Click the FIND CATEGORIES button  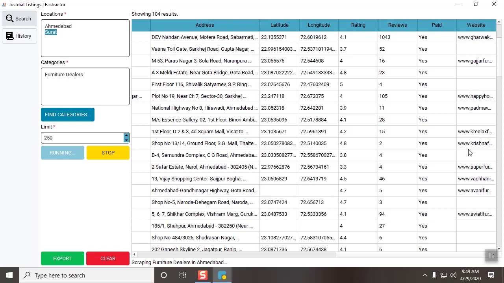pos(68,114)
